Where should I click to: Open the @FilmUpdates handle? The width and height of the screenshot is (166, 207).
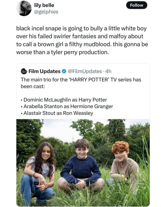(84, 71)
